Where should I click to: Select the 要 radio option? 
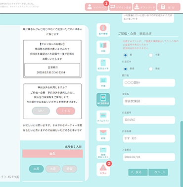126,55
